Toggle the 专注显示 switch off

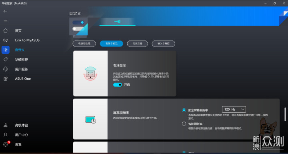coord(118,85)
